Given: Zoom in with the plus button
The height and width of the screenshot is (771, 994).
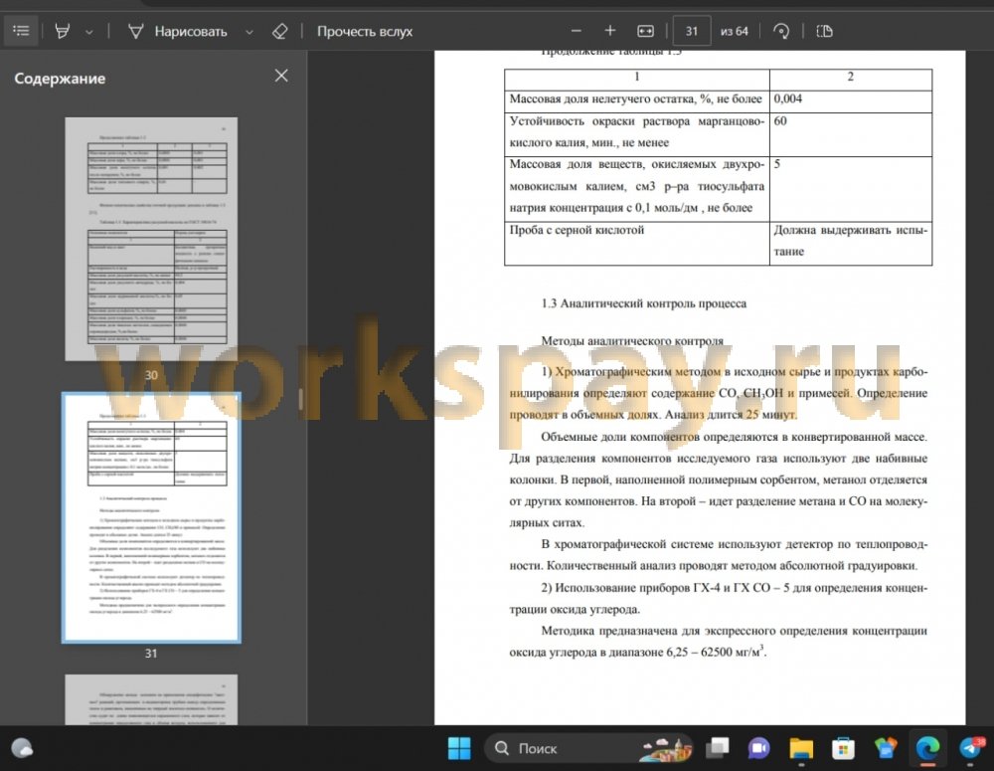Looking at the screenshot, I should point(610,31).
